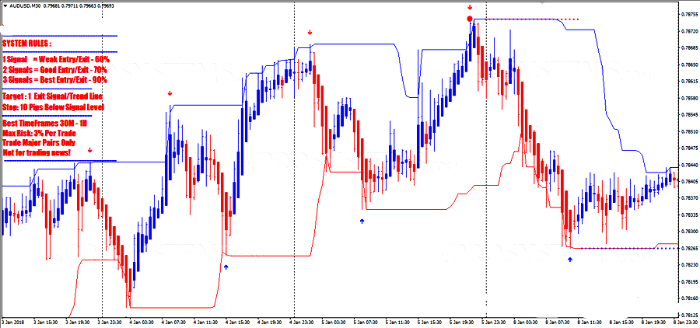Click the '4 Jan 23:30' time axis label

tap(302, 322)
